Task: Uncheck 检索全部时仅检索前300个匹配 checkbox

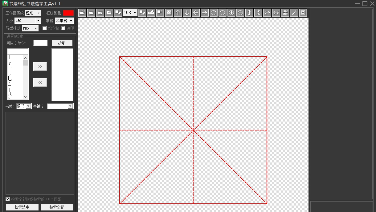Action: [x=8, y=199]
